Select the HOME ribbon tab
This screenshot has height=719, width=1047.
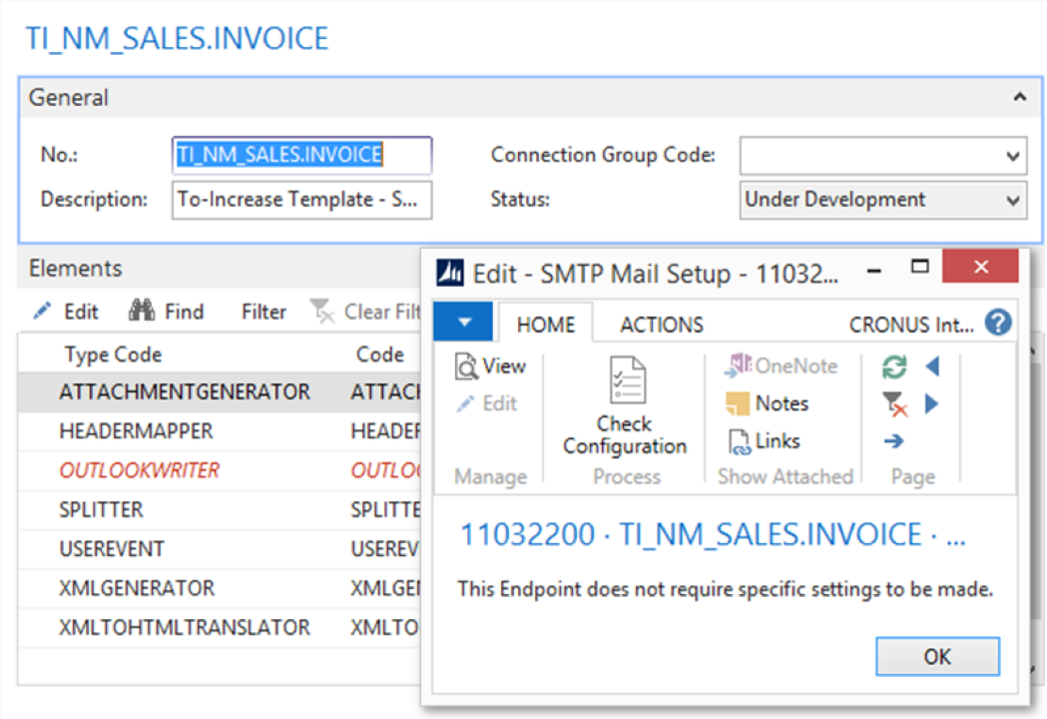[x=545, y=324]
